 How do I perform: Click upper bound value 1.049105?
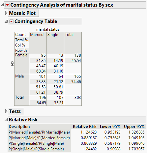tap(136, 138)
